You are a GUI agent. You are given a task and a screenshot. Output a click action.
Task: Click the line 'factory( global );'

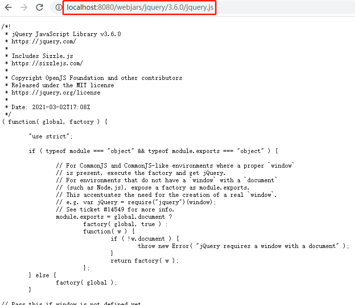[x=86, y=283]
